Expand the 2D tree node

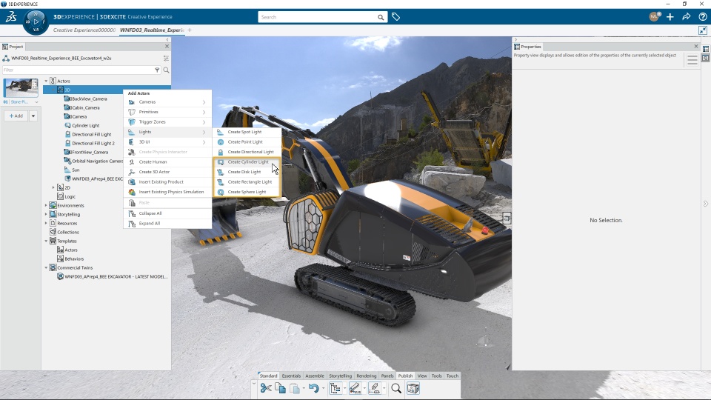point(53,187)
